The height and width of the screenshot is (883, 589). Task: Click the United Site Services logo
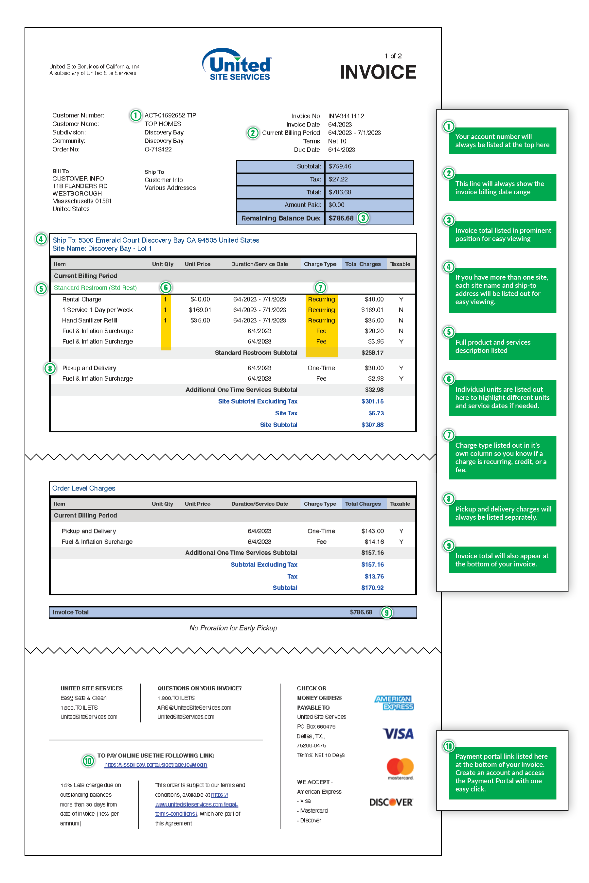pyautogui.click(x=237, y=64)
